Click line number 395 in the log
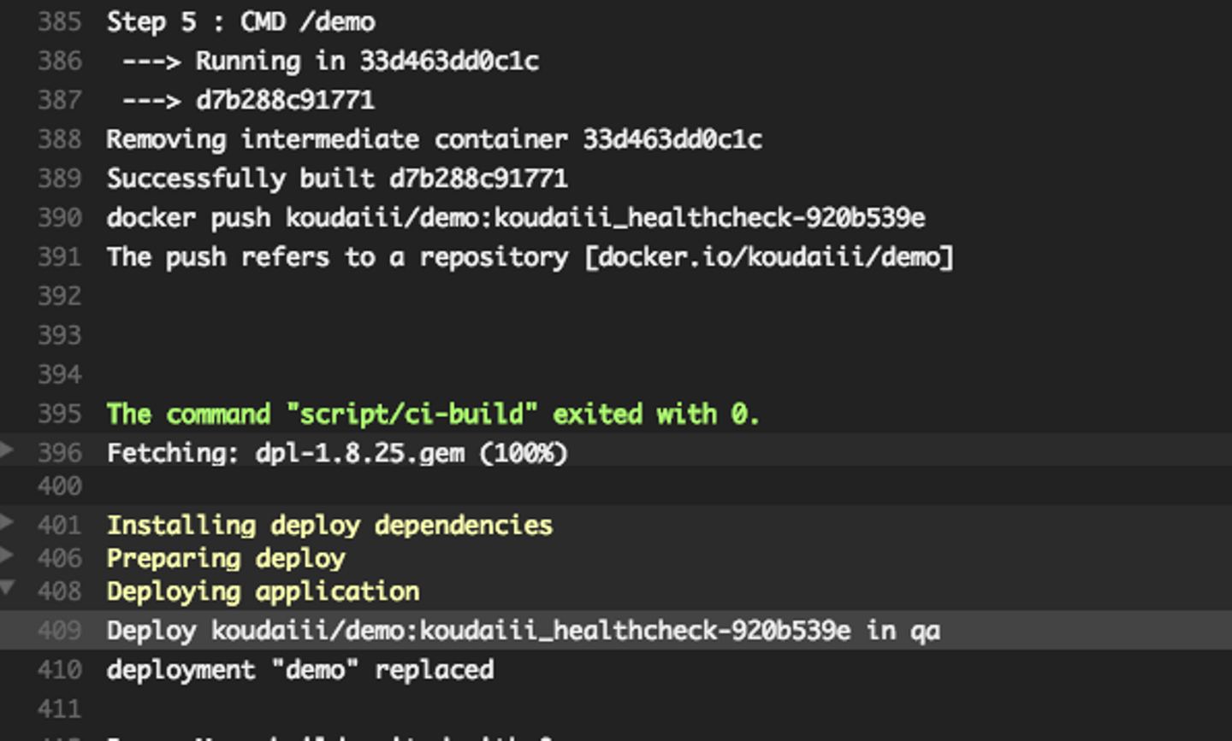This screenshot has height=741, width=1232. tap(59, 414)
